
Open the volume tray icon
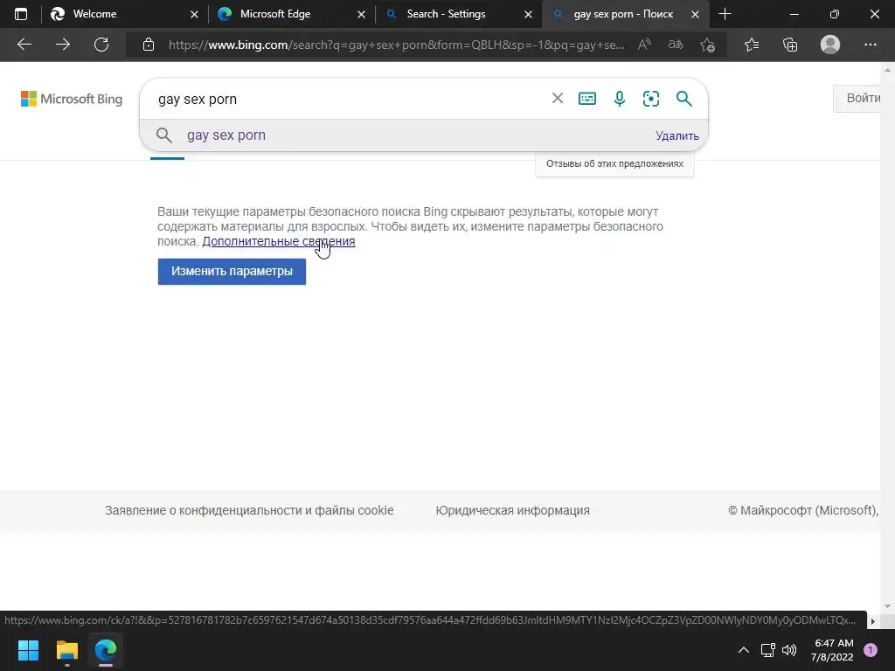pos(789,650)
